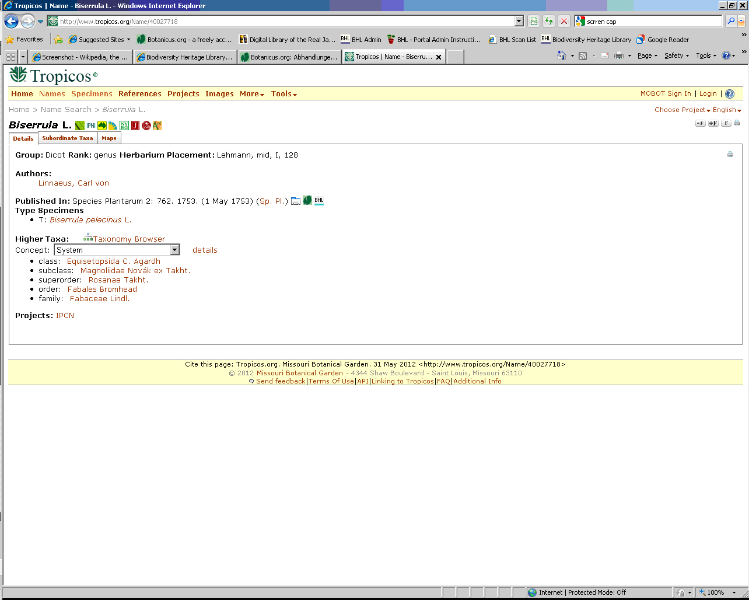Open the NYBG link icon beside the name
Screen dimensions: 749x600
(x=124, y=125)
